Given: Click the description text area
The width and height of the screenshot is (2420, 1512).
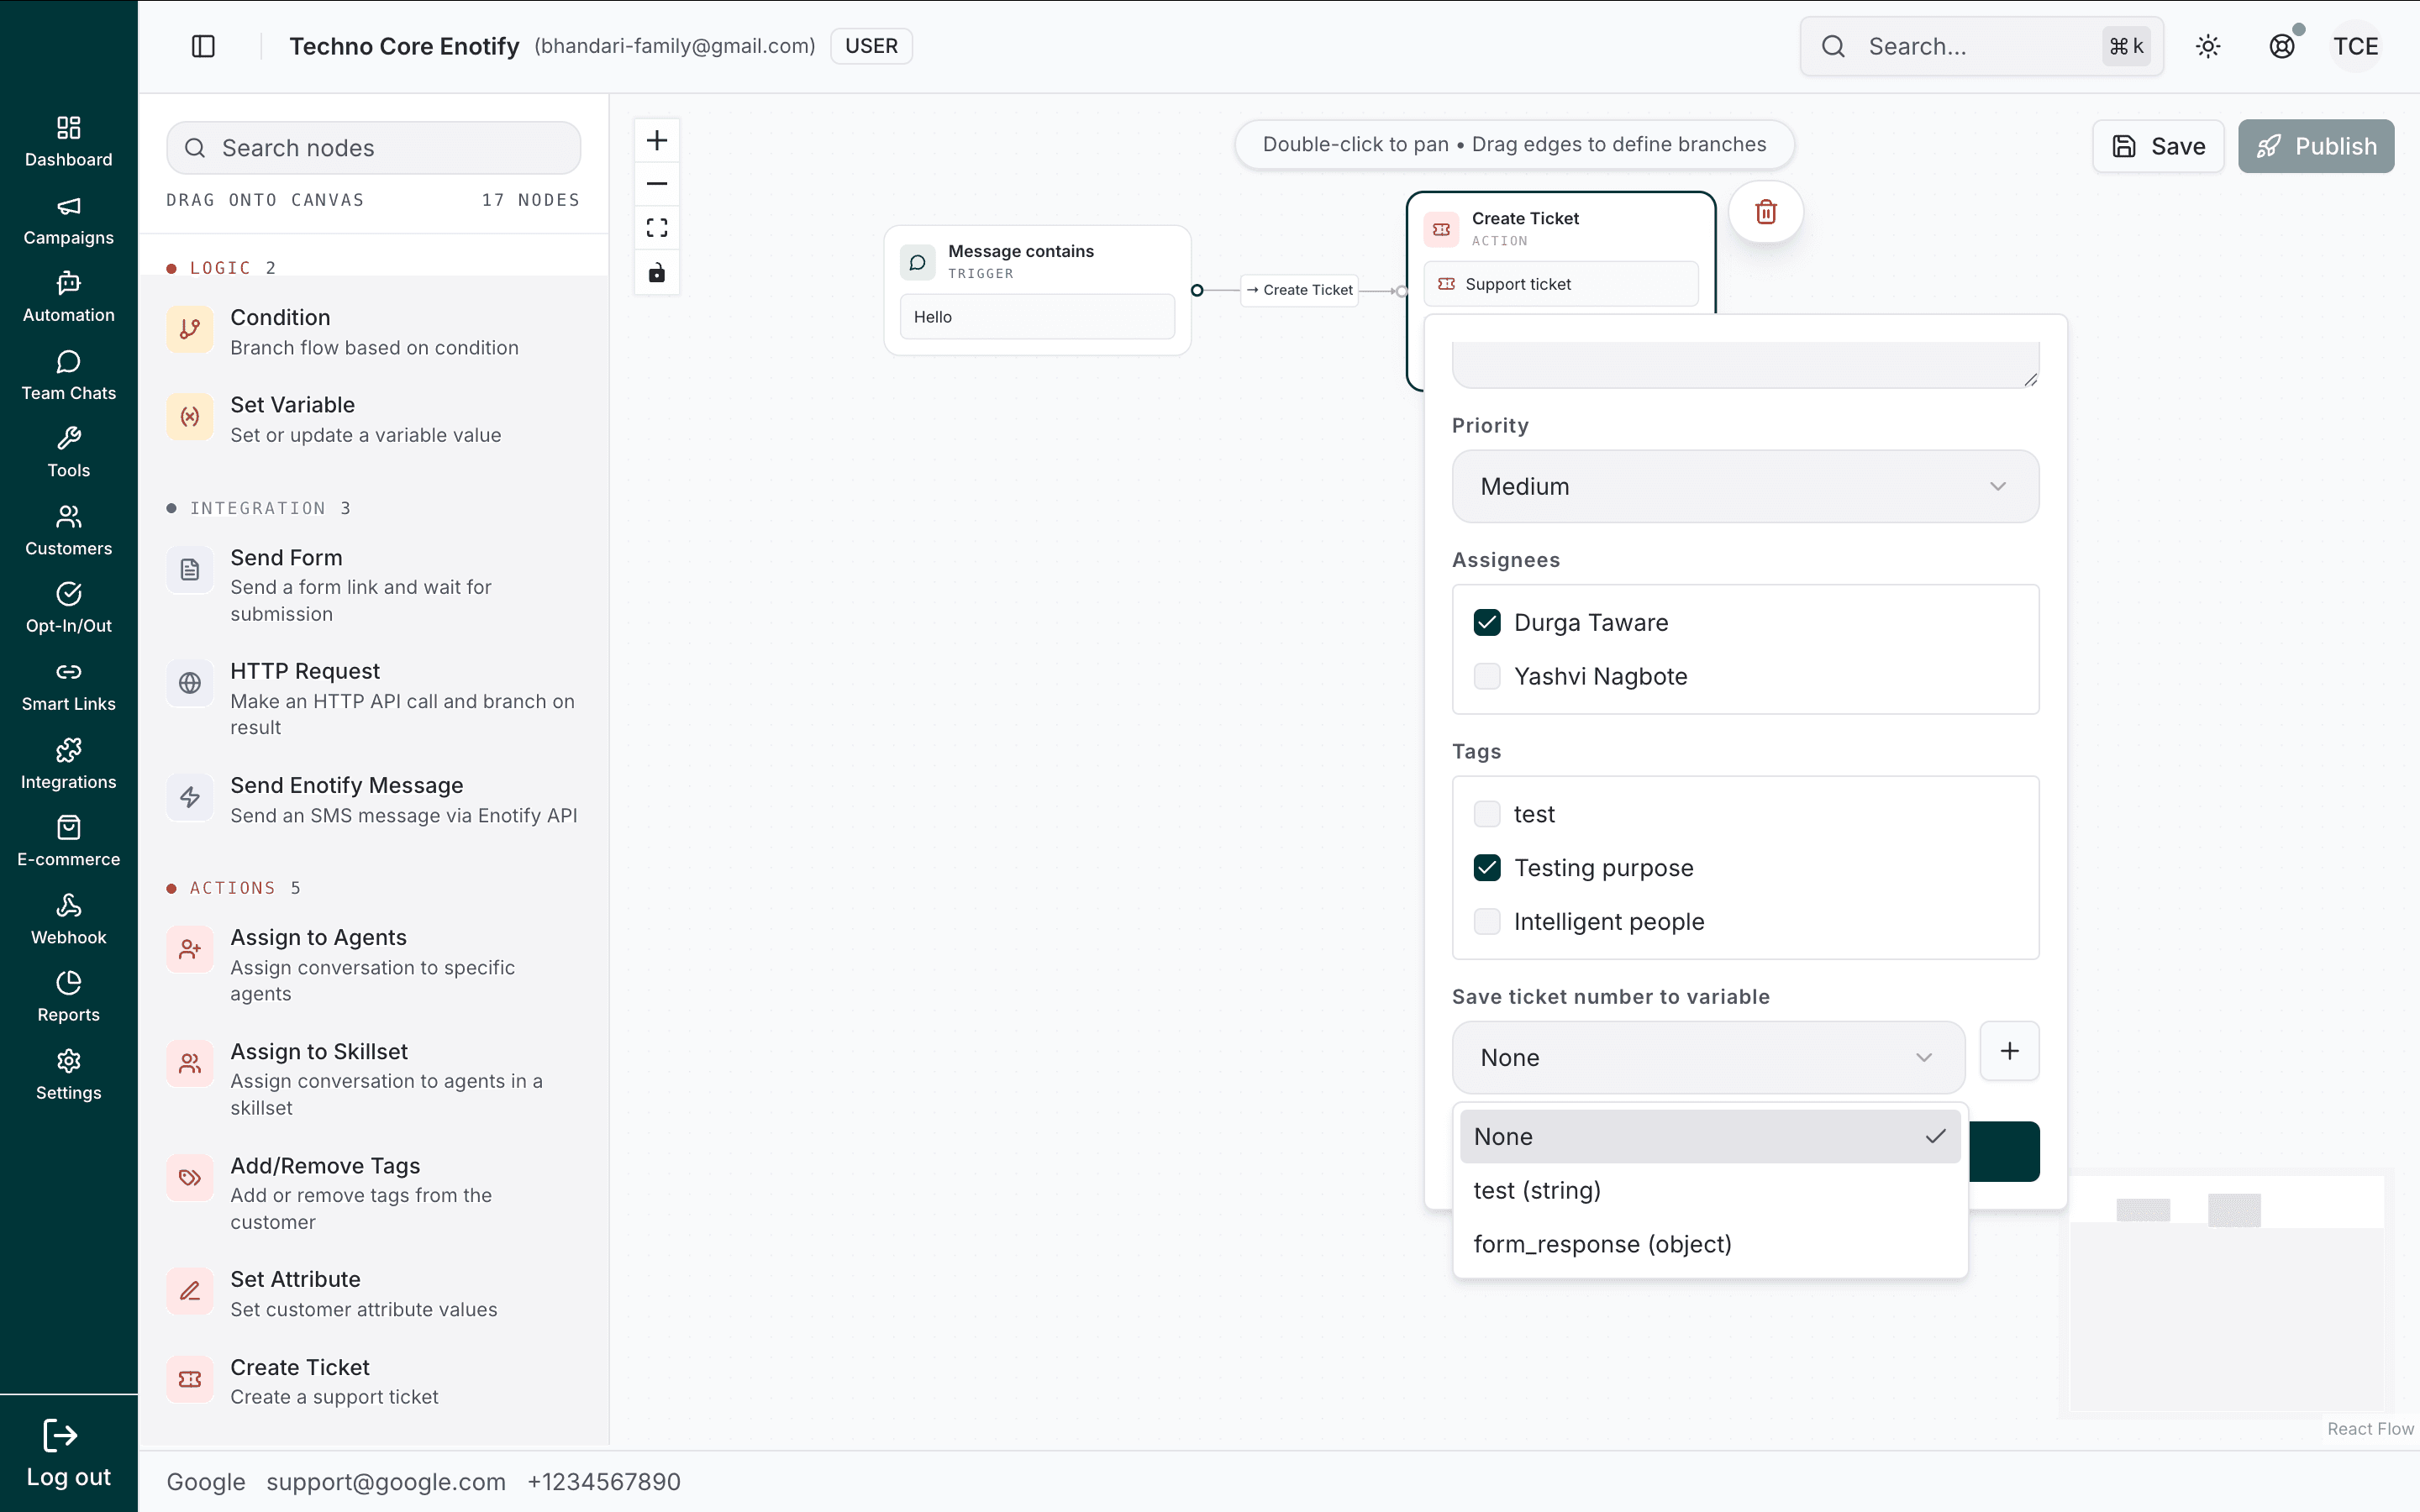Looking at the screenshot, I should [x=1745, y=364].
